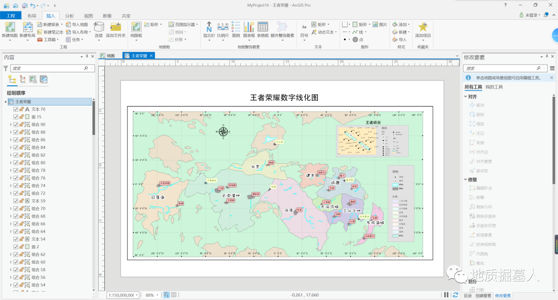Click the 添加文件夹 (Add Folder) icon
558x300 pixels.
[116, 27]
